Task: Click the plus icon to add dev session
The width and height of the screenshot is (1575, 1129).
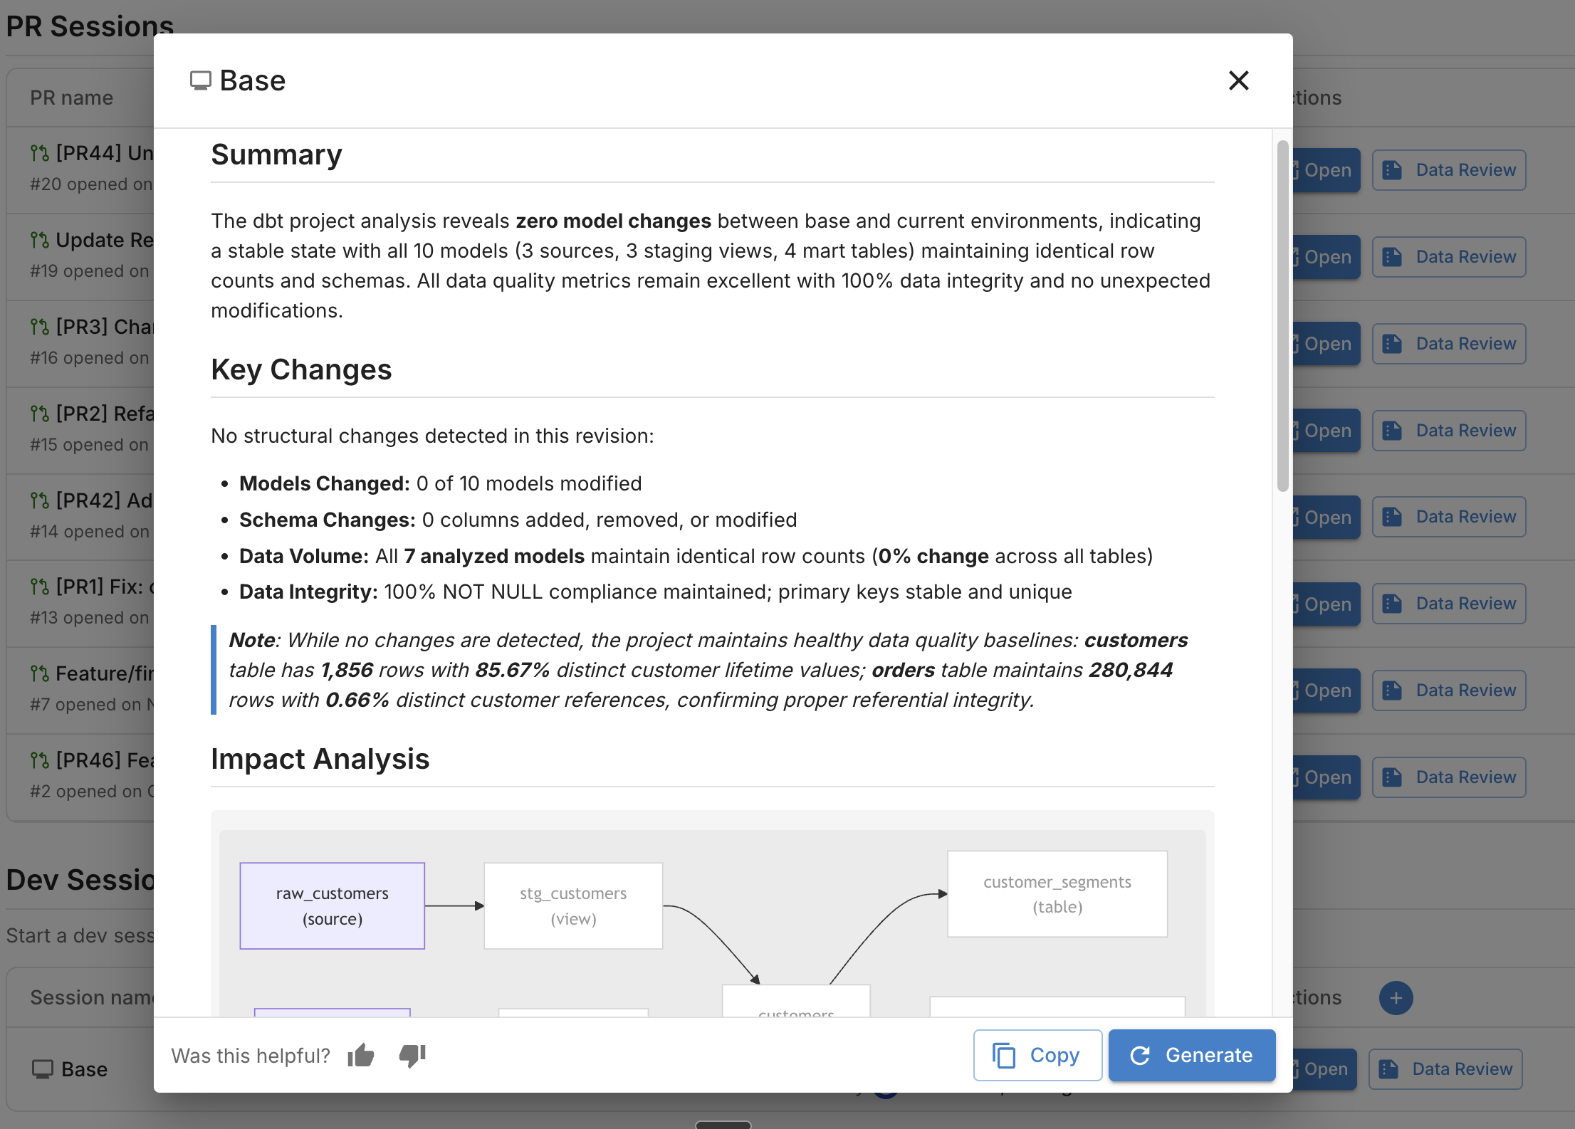Action: click(x=1396, y=997)
